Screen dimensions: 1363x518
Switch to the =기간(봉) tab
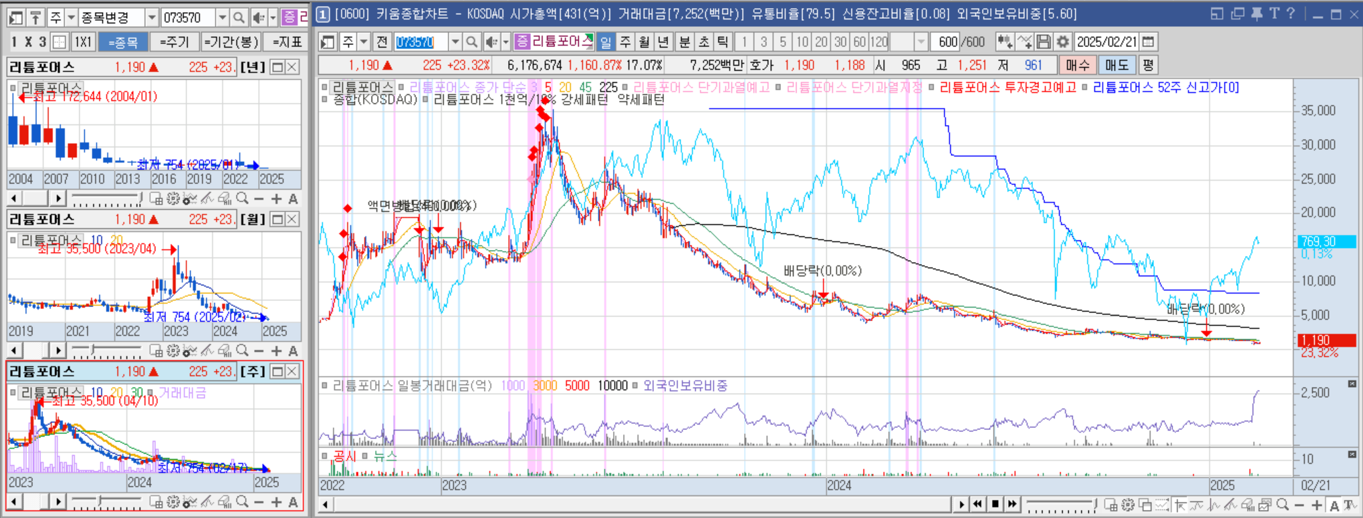point(231,42)
